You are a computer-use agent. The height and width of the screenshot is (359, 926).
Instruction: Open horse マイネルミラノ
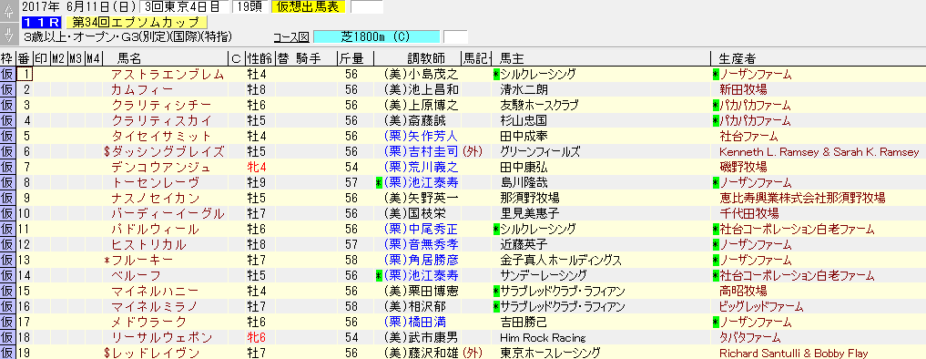(x=155, y=306)
